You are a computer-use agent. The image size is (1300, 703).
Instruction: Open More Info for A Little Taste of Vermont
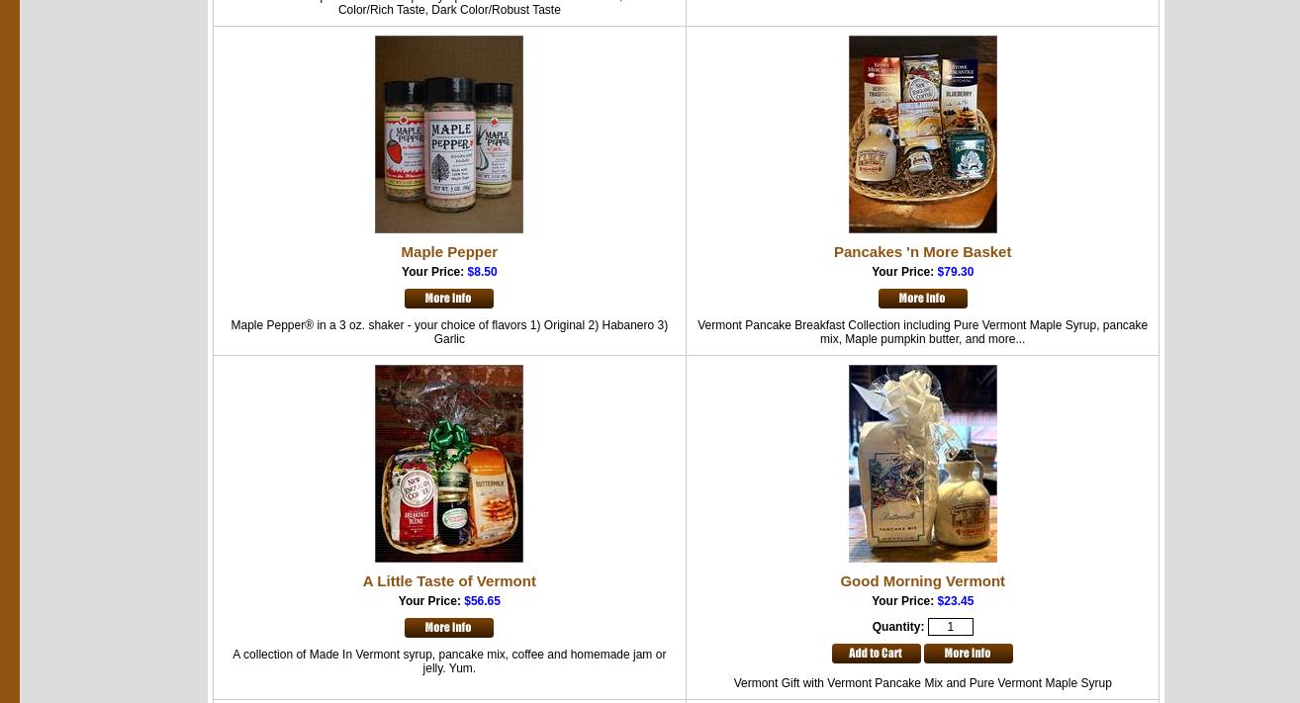[448, 628]
